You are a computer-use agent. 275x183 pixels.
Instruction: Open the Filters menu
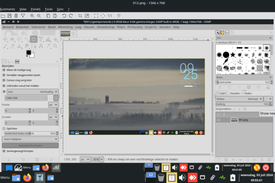tap(121, 27)
